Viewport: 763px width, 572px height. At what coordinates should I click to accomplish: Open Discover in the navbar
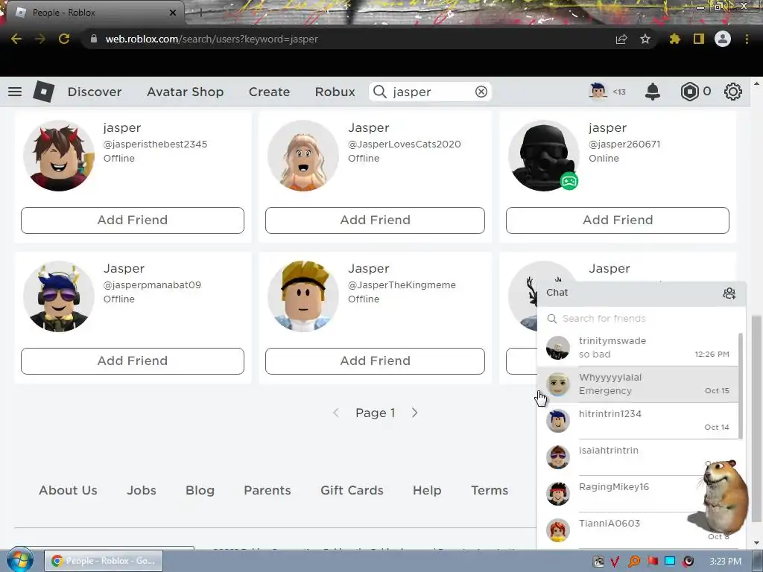95,92
